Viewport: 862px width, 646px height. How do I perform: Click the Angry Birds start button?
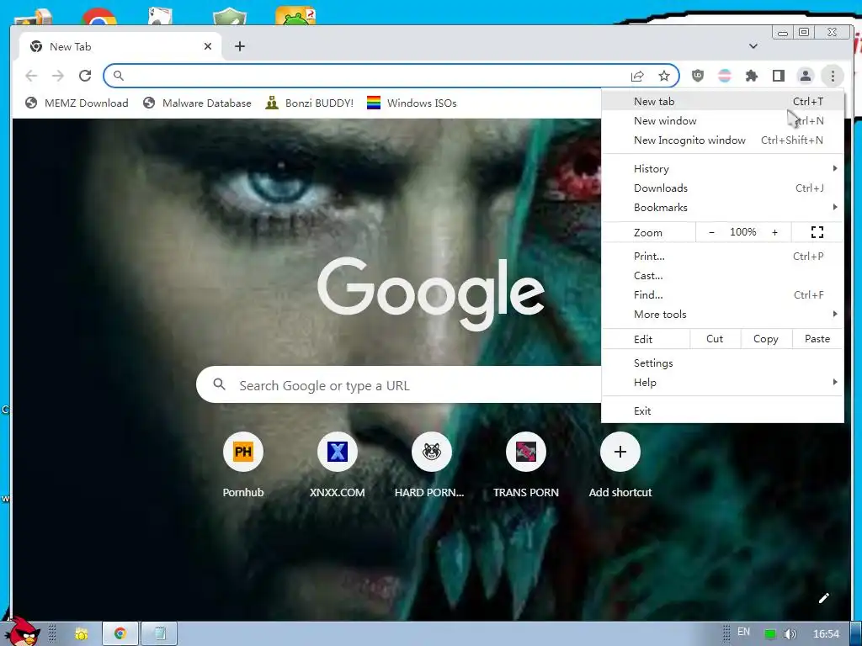click(22, 632)
